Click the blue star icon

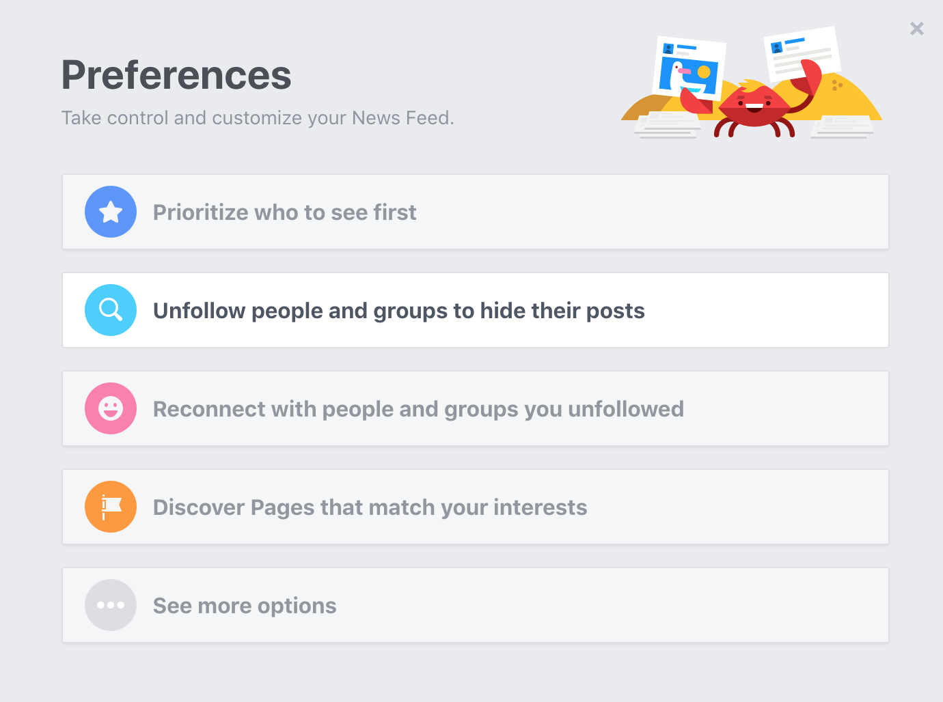click(111, 212)
